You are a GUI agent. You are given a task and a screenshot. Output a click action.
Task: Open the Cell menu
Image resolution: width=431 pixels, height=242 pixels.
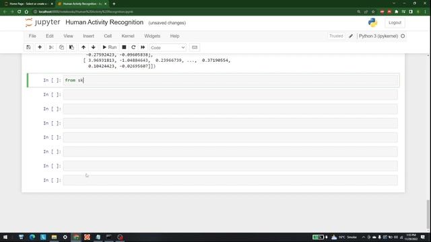coord(108,36)
